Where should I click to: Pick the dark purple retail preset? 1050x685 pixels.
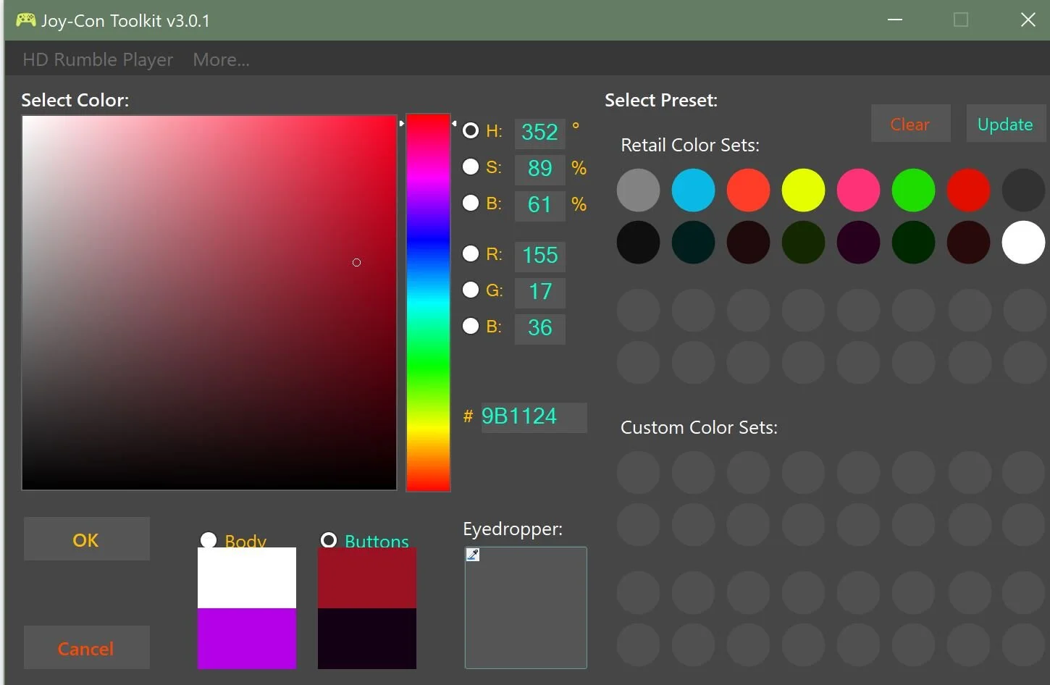pyautogui.click(x=858, y=242)
